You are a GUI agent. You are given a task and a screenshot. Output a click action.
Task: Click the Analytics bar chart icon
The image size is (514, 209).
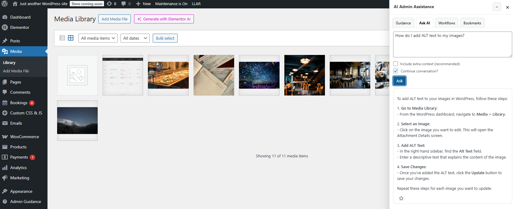tap(5, 168)
